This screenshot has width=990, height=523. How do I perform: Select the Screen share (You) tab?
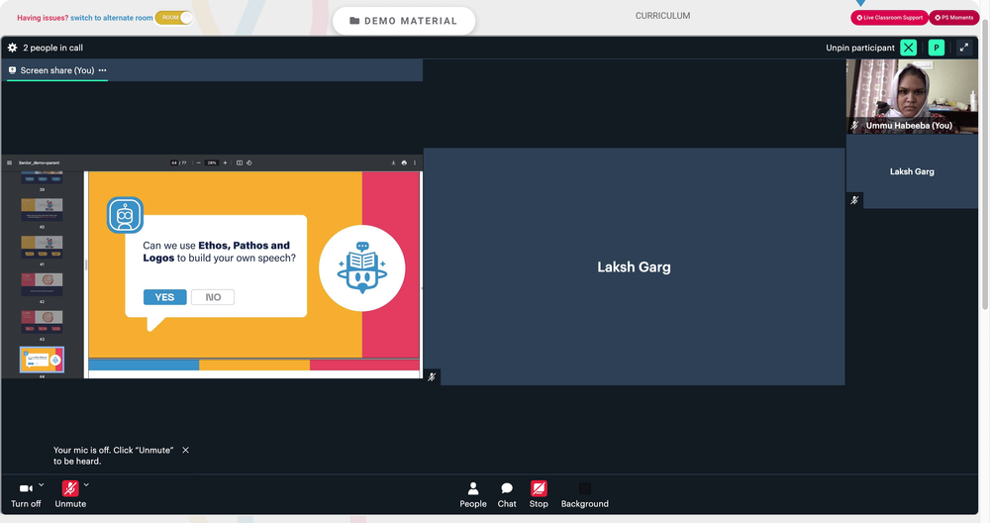pos(56,70)
